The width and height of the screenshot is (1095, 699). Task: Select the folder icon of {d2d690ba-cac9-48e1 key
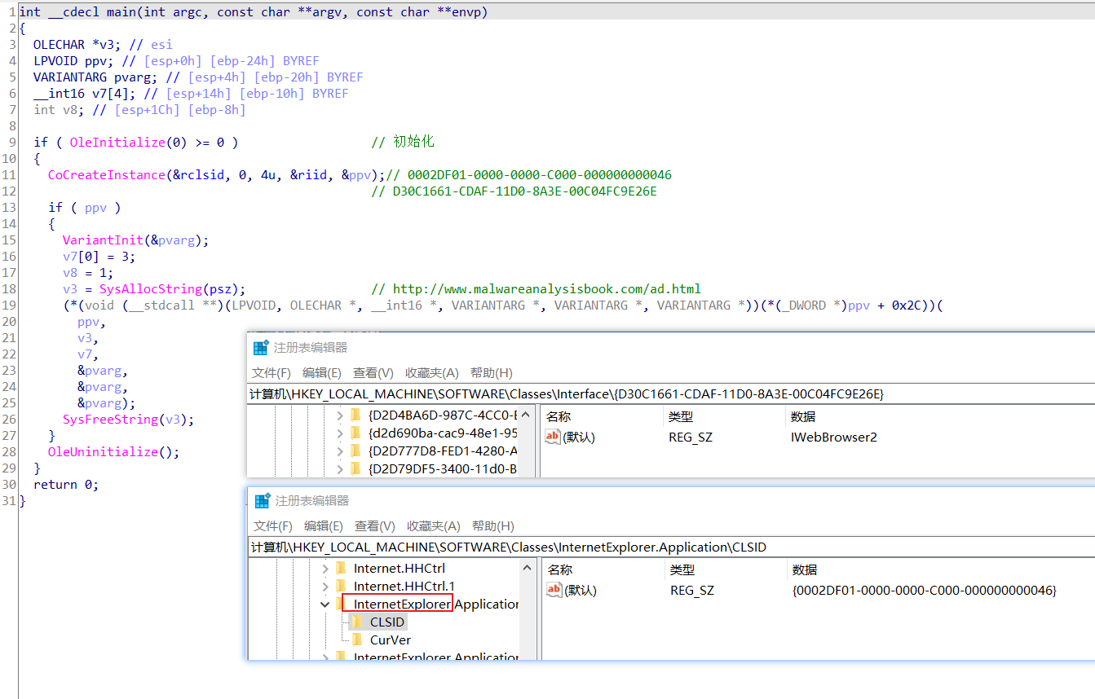click(355, 433)
